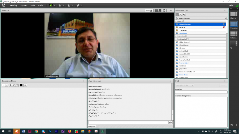Viewport: 239px width, 134px height.
Task: Switch to the Collaboration layout thumbnail
Action: [234, 34]
